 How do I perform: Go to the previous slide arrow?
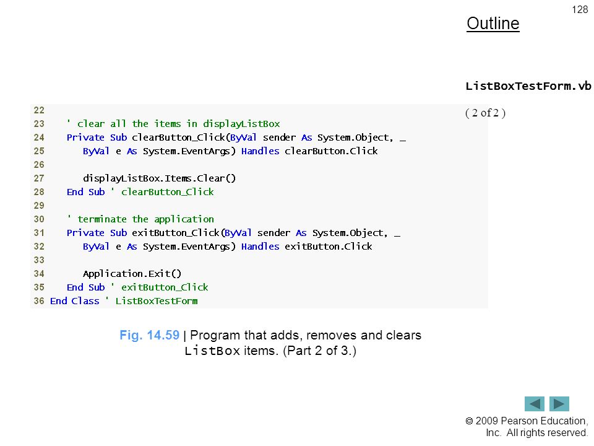pos(534,403)
